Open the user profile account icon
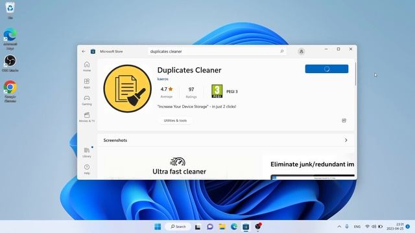The width and height of the screenshot is (415, 233). [x=301, y=52]
